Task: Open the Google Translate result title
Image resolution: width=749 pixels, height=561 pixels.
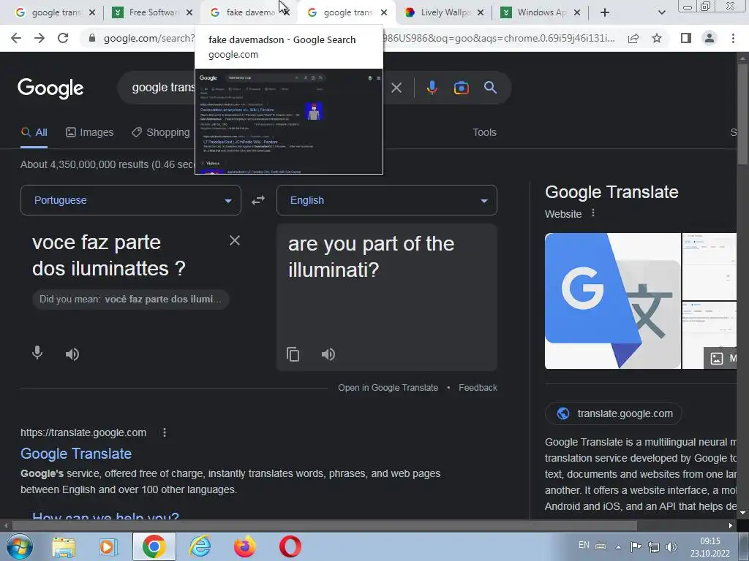Action: [76, 453]
